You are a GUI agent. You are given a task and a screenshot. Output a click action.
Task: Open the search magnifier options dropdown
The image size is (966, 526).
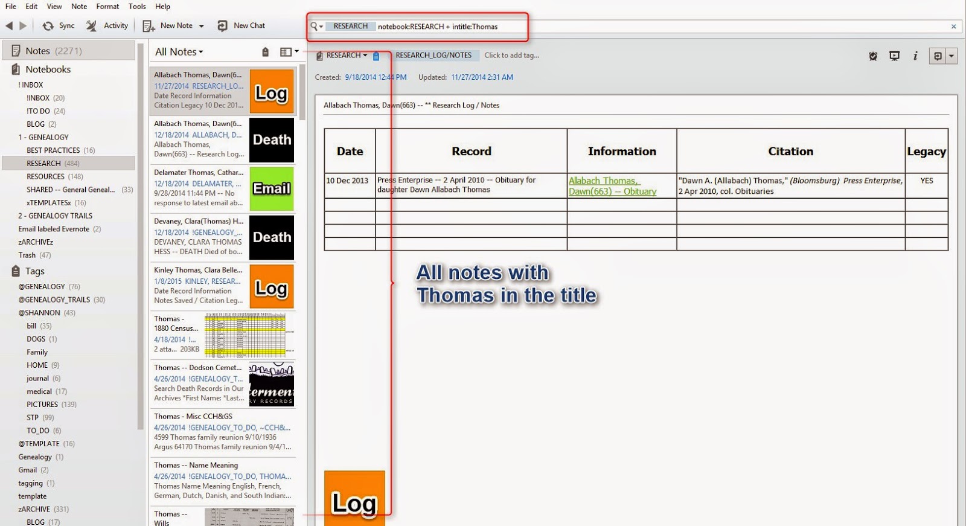click(316, 27)
